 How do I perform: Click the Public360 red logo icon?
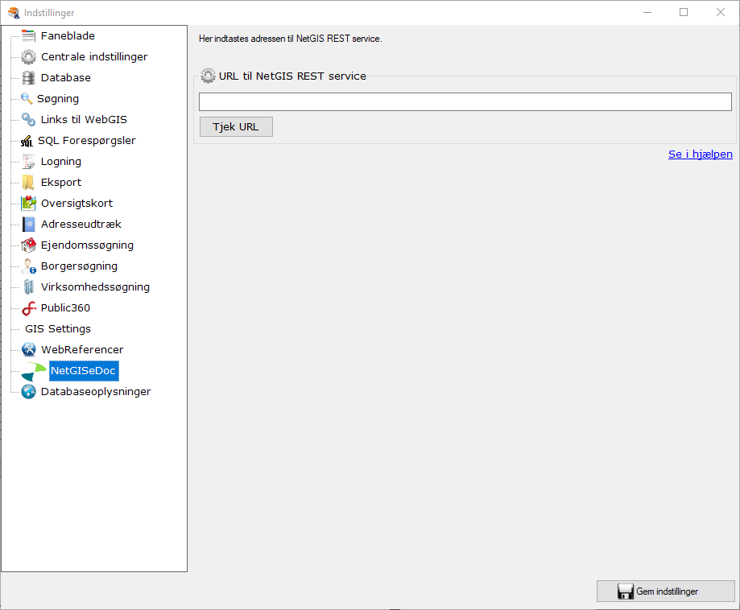29,308
